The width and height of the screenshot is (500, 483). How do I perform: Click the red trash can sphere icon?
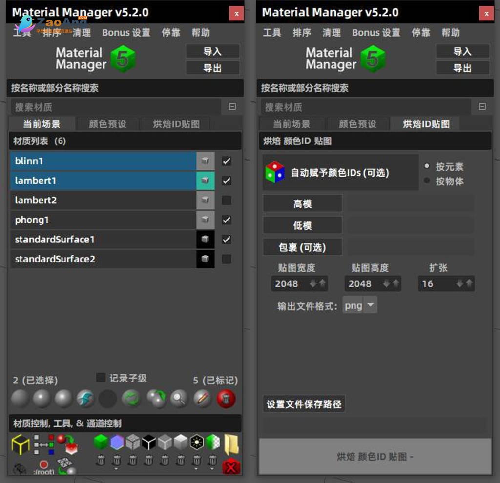226,398
